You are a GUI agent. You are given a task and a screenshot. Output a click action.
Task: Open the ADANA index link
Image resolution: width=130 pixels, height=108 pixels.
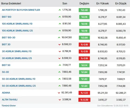click(6, 93)
